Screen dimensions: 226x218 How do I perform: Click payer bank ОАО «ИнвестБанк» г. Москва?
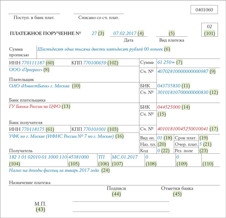coord(40,86)
